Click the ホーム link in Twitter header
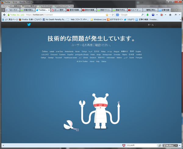 [151, 25]
